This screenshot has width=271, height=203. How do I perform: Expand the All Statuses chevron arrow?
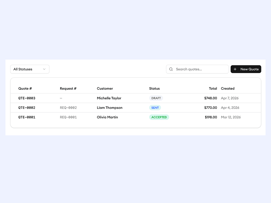pos(44,69)
